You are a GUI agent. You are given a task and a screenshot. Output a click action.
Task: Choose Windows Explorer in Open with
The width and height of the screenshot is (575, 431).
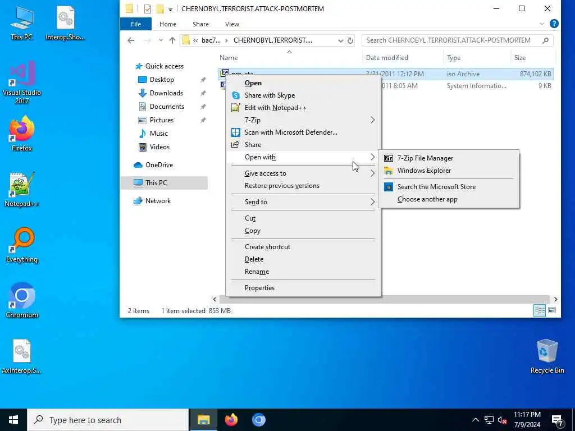tap(449, 171)
